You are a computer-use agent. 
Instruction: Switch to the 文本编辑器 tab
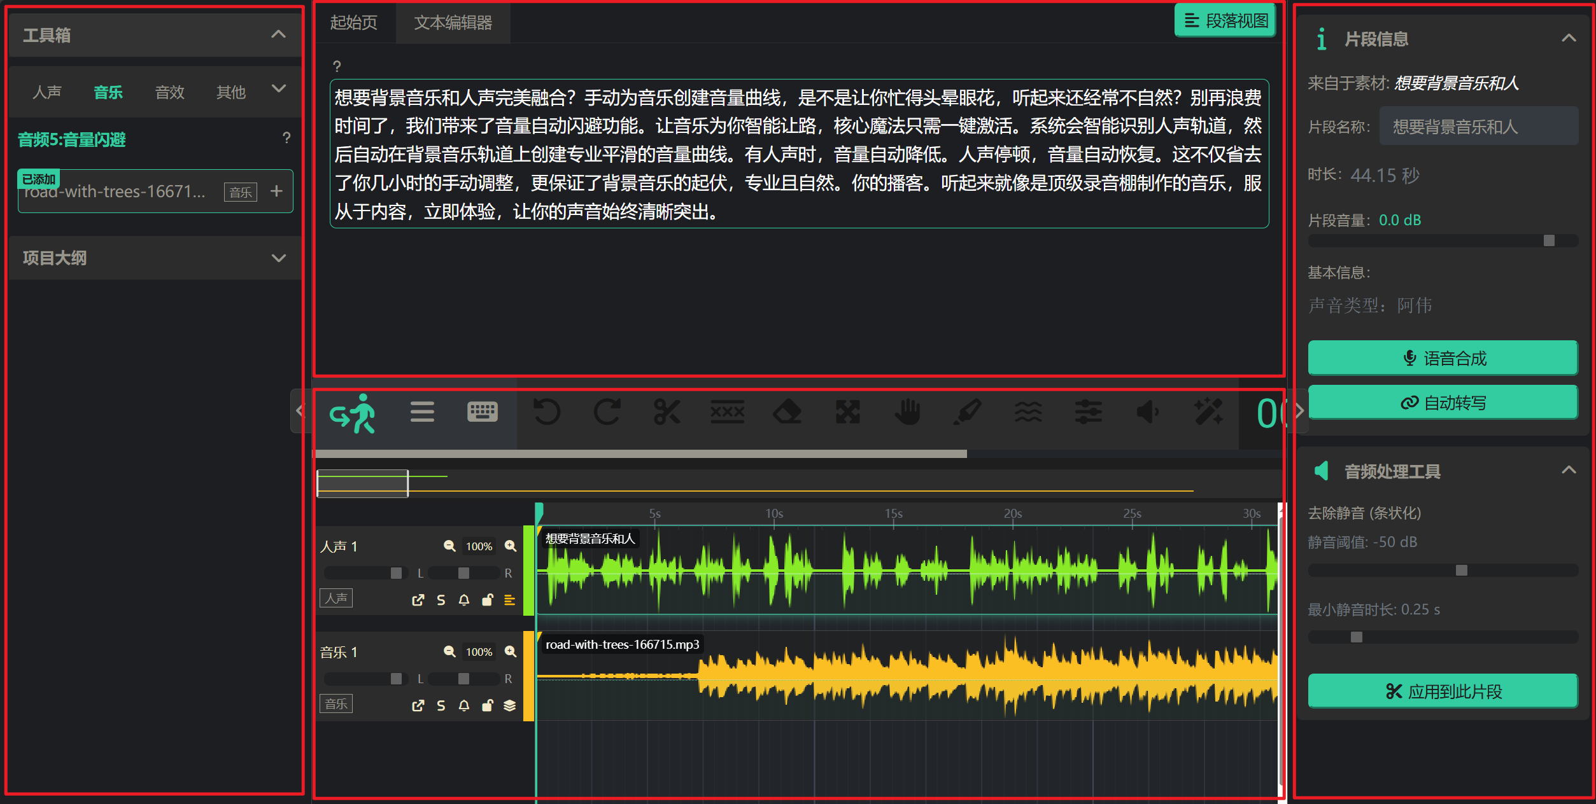[453, 23]
